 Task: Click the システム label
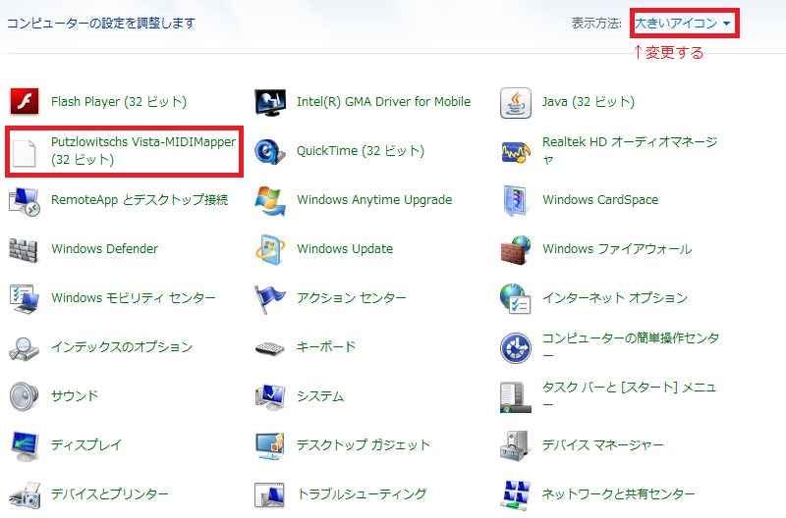tap(320, 396)
